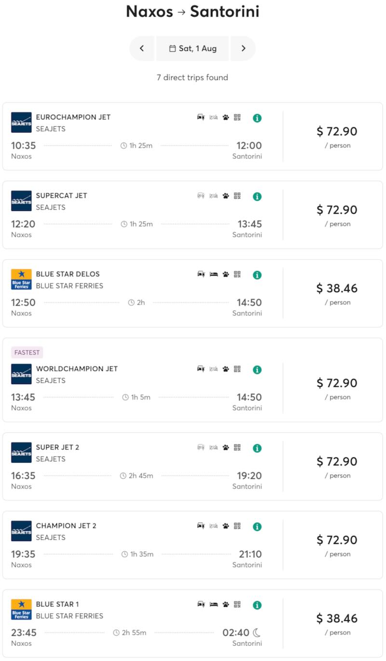View info for CHAMPION JET 2
The height and width of the screenshot is (661, 386).
point(257,527)
